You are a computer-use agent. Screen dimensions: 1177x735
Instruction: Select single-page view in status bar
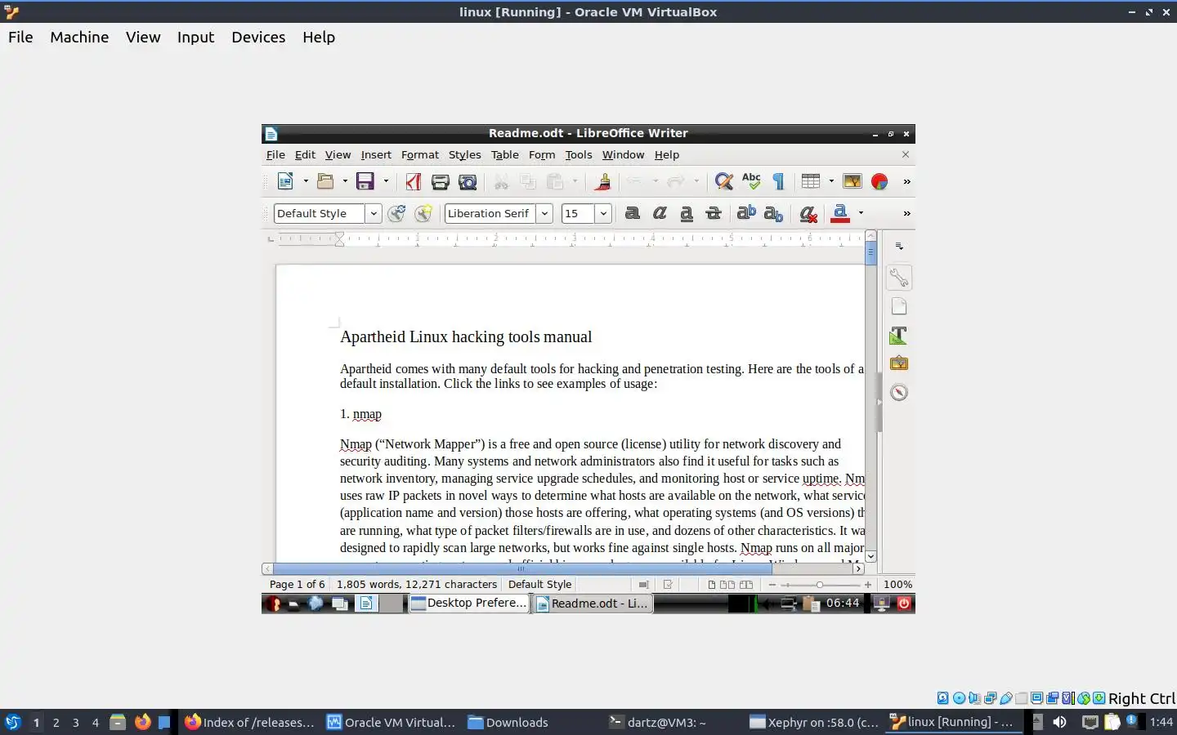pos(711,585)
